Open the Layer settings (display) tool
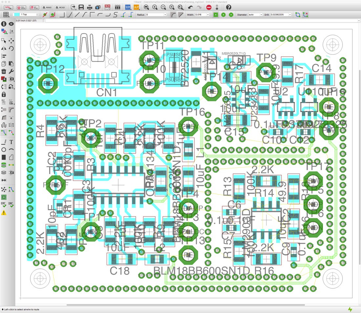Screen dimensions: 361x313 [x=4, y=31]
